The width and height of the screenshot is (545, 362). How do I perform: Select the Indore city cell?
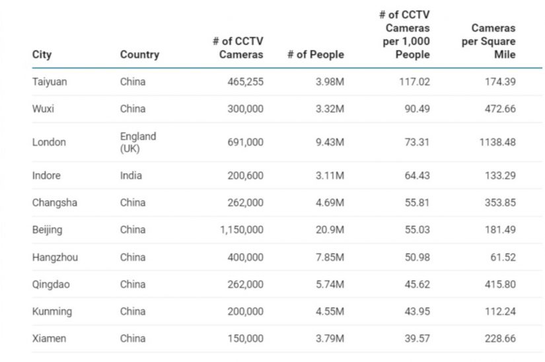[46, 176]
